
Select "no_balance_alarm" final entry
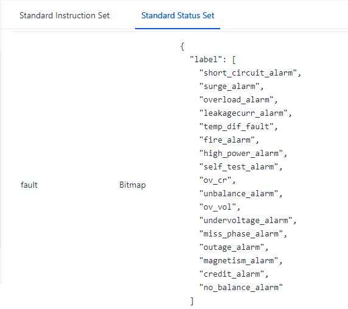[x=242, y=288]
